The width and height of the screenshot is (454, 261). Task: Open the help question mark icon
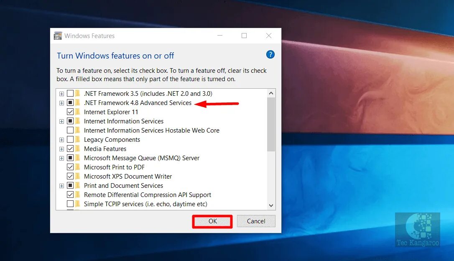click(270, 54)
